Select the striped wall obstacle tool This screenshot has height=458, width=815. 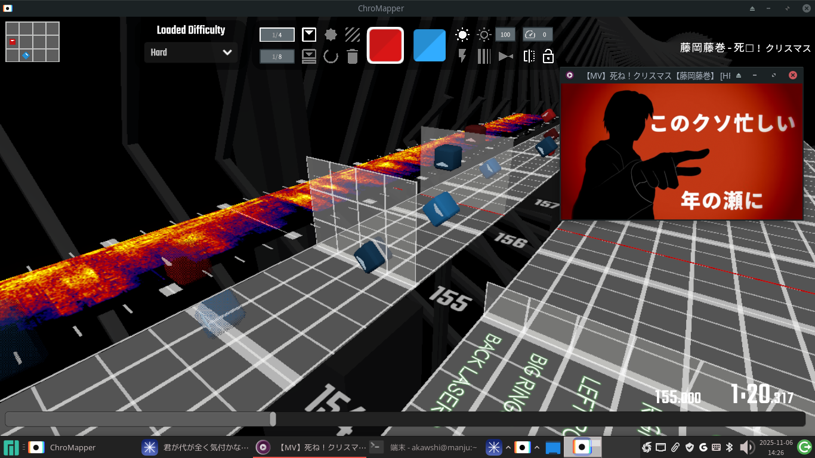[353, 35]
